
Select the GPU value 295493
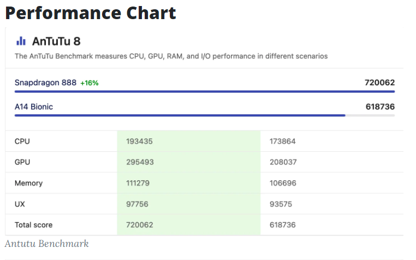[x=140, y=162]
